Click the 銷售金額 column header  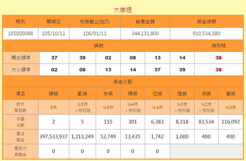[x=145, y=22]
